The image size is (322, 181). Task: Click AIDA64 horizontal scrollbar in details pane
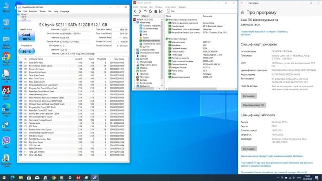click(x=193, y=89)
